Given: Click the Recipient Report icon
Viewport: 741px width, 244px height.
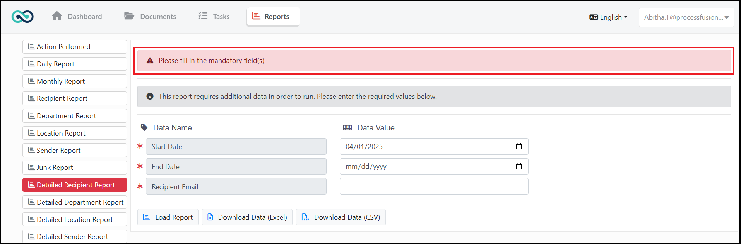Looking at the screenshot, I should [x=31, y=98].
